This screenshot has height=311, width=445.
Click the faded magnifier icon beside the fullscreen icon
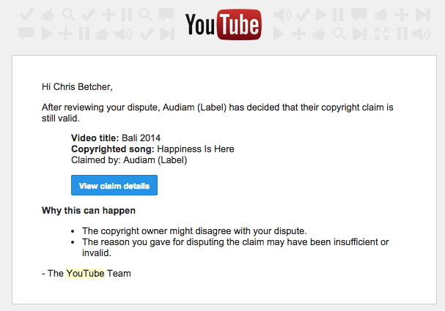(x=339, y=34)
